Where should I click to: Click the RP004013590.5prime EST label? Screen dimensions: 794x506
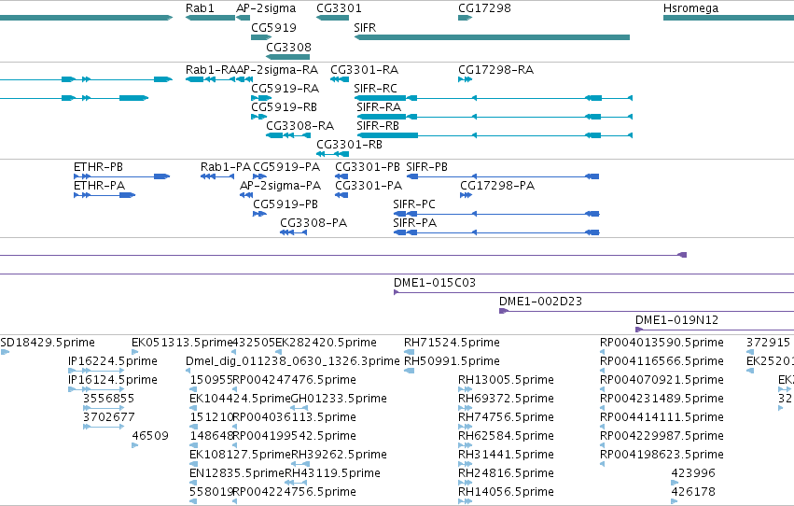(662, 343)
